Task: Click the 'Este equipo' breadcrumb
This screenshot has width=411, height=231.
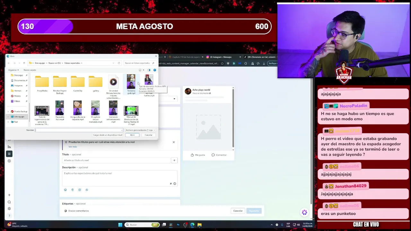Action: (40, 63)
